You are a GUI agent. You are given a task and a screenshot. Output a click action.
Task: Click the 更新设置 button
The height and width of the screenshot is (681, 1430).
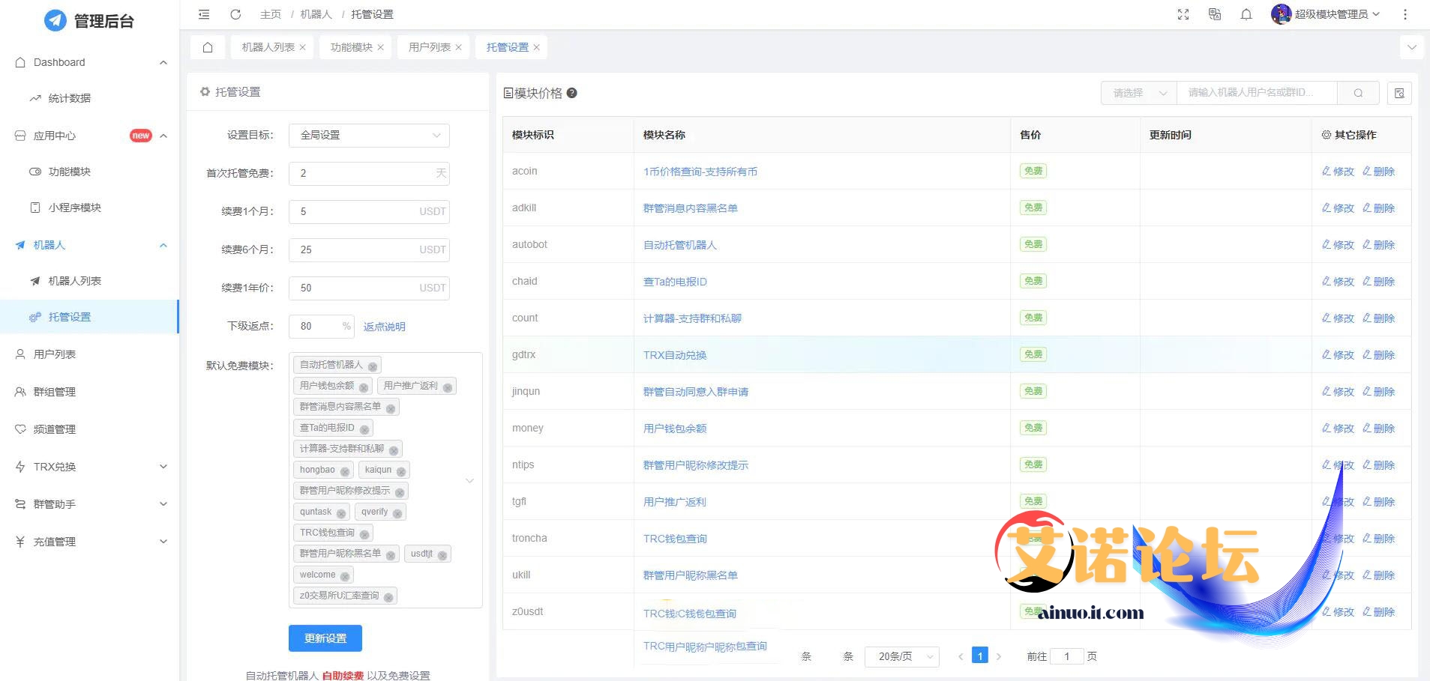[x=325, y=638]
